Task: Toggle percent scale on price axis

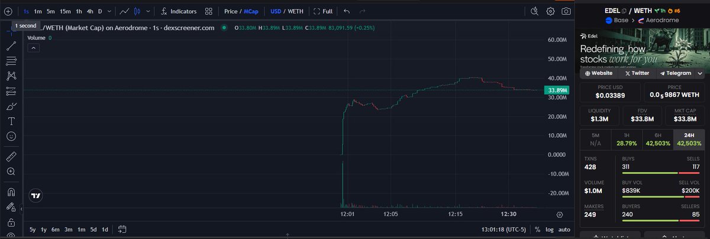Action: tap(537, 230)
